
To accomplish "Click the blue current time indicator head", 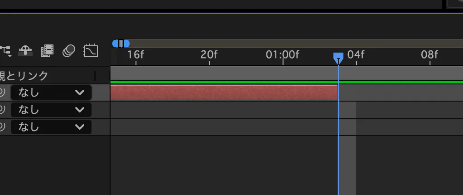I will pyautogui.click(x=338, y=58).
